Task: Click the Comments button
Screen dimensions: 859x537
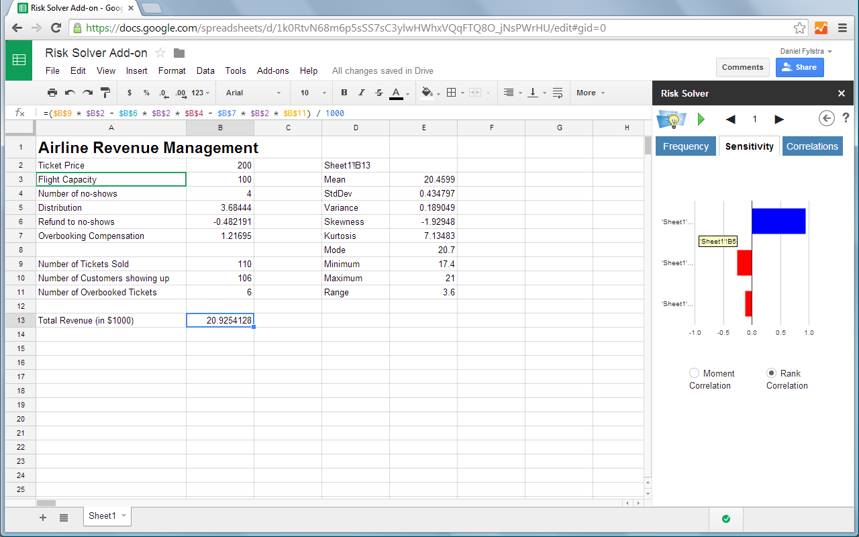Action: tap(742, 67)
